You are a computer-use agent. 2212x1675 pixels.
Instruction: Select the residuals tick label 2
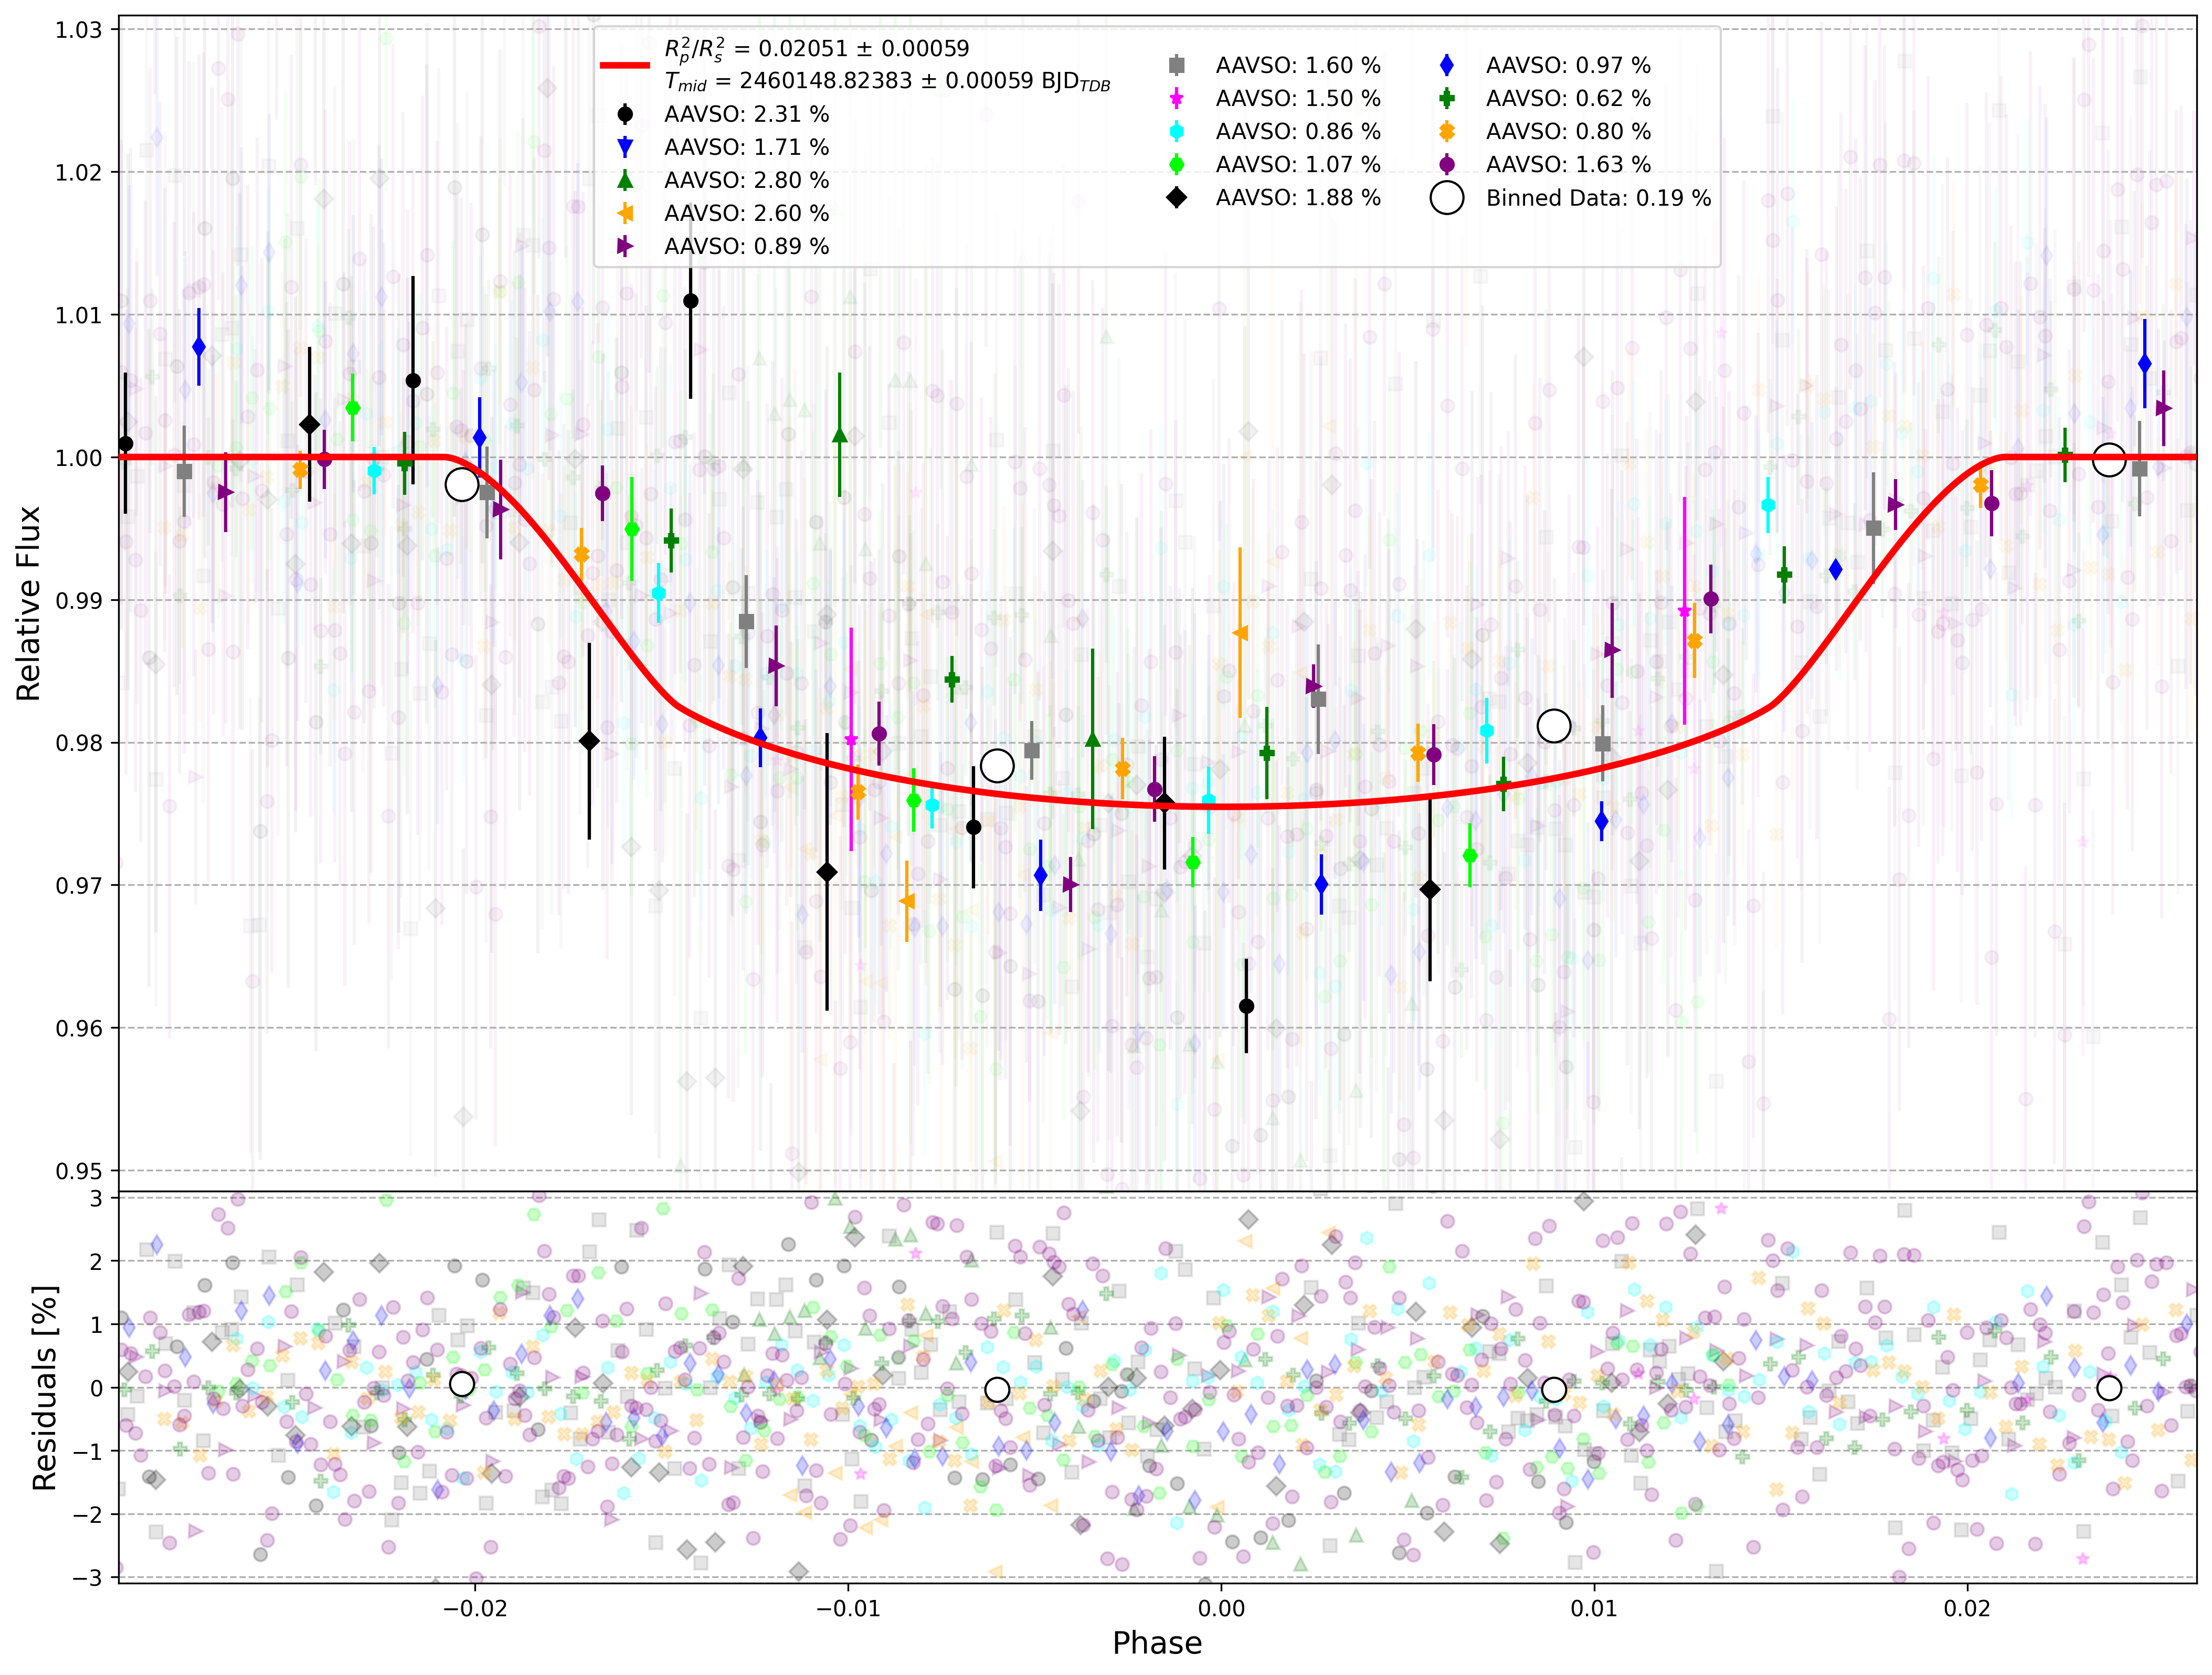click(x=96, y=1261)
